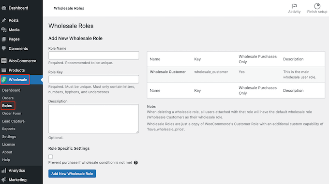Click the Wholesale plugin icon
Screen dimensions: 329x184
(4, 80)
